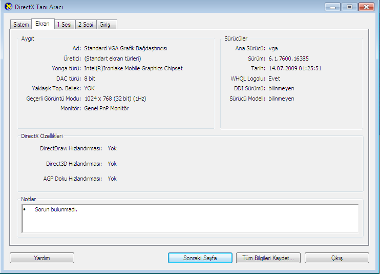Image resolution: width=380 pixels, height=274 pixels.
Task: Click DirectDraw Hızlandırması 'Yok' value
Action: point(112,148)
